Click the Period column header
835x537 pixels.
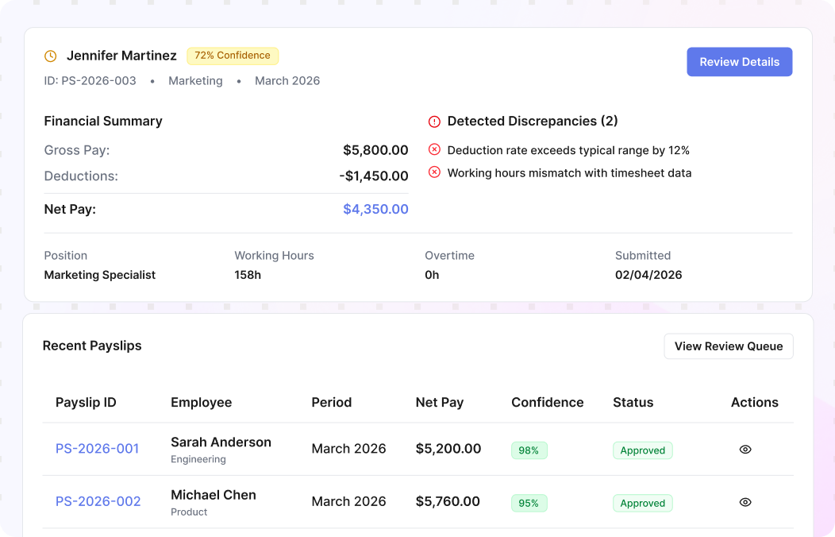coord(331,402)
